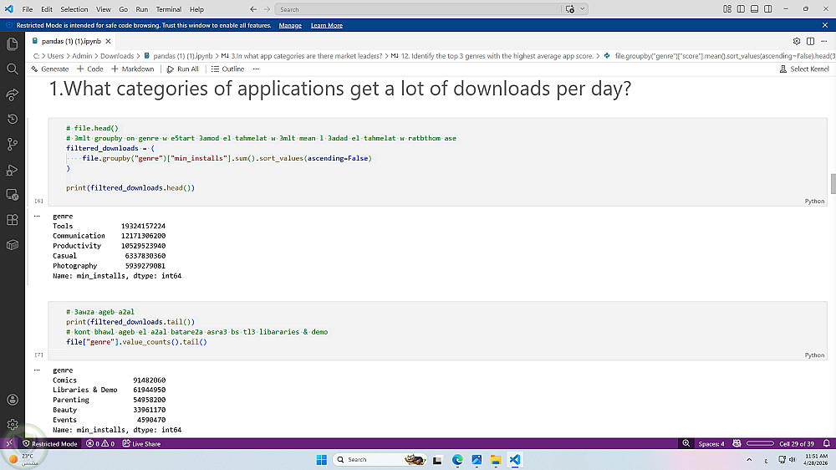Open the Explorer view in the activity bar
Screen dimensions: 836x470
pyautogui.click(x=13, y=43)
